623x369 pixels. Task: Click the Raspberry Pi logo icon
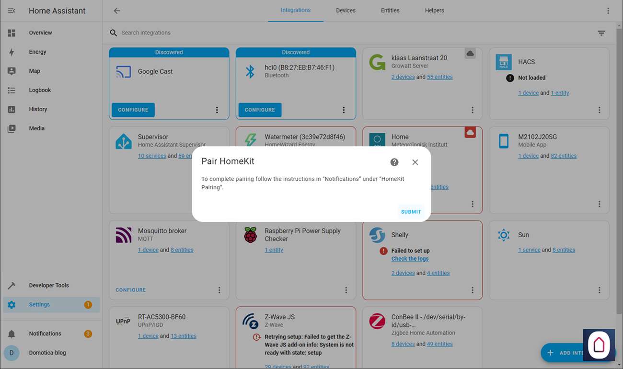[250, 235]
